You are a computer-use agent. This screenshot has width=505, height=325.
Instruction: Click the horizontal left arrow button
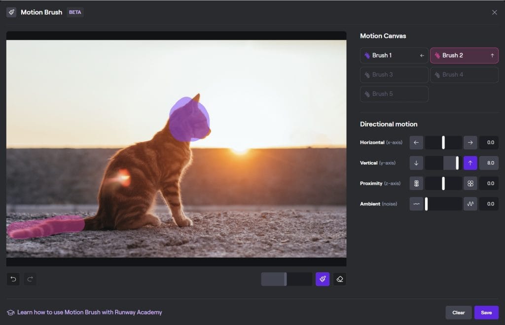[416, 142]
